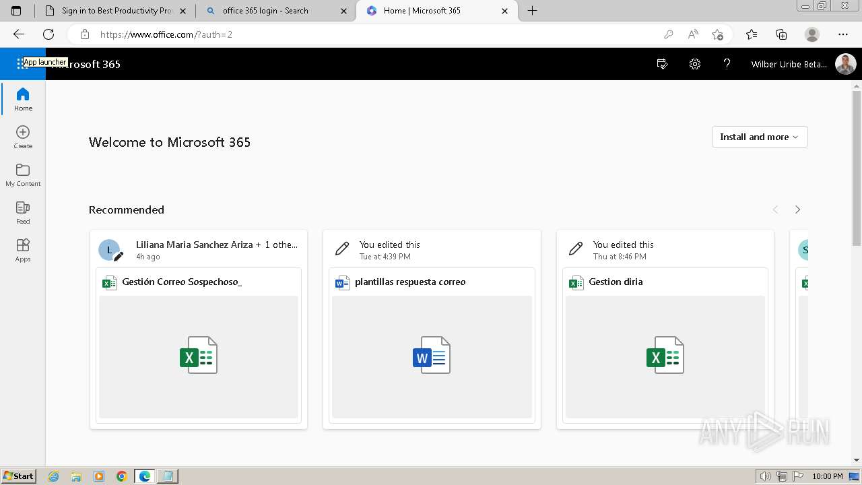
Task: Open File Explorer from the taskbar
Action: coord(76,476)
